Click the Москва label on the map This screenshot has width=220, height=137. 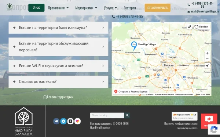point(169,65)
